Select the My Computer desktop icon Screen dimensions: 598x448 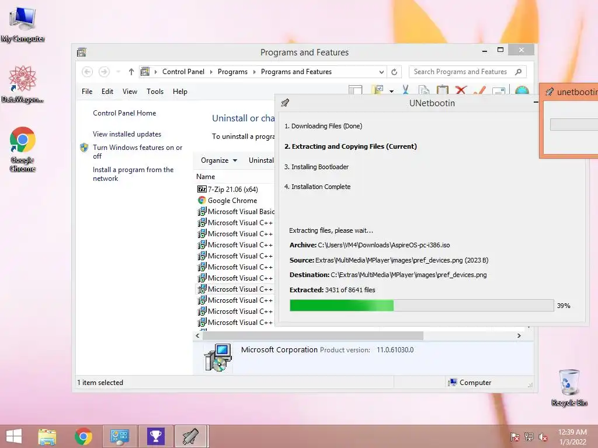23,23
